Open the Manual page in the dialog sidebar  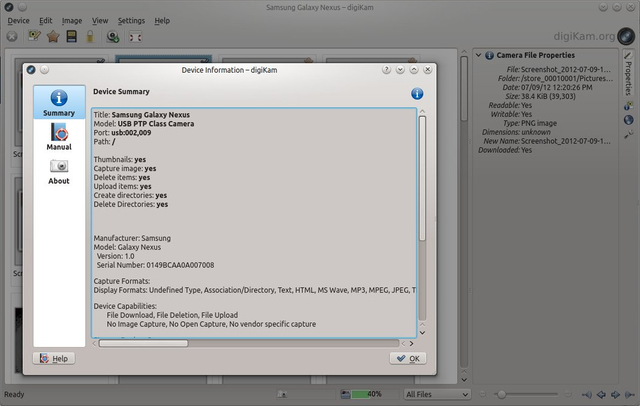[59, 137]
